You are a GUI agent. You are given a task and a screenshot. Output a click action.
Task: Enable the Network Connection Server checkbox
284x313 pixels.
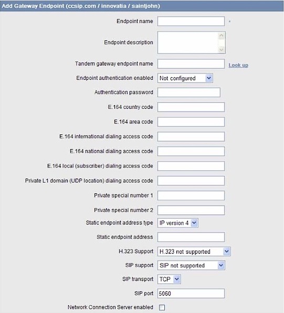162,307
